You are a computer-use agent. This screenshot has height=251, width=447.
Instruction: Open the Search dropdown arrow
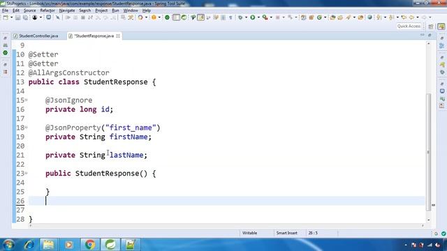(x=354, y=17)
